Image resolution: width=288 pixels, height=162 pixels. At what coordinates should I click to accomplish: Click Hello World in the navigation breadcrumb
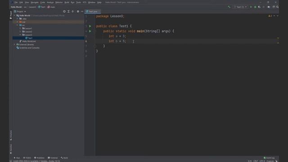pyautogui.click(x=16, y=7)
